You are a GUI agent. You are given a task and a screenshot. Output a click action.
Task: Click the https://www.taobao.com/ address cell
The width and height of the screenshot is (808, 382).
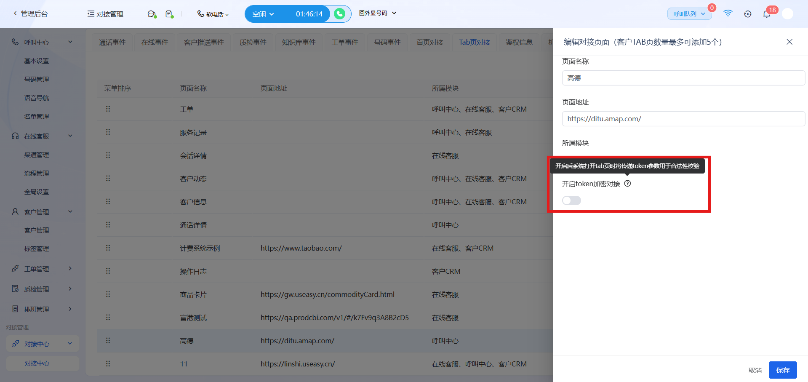click(301, 248)
